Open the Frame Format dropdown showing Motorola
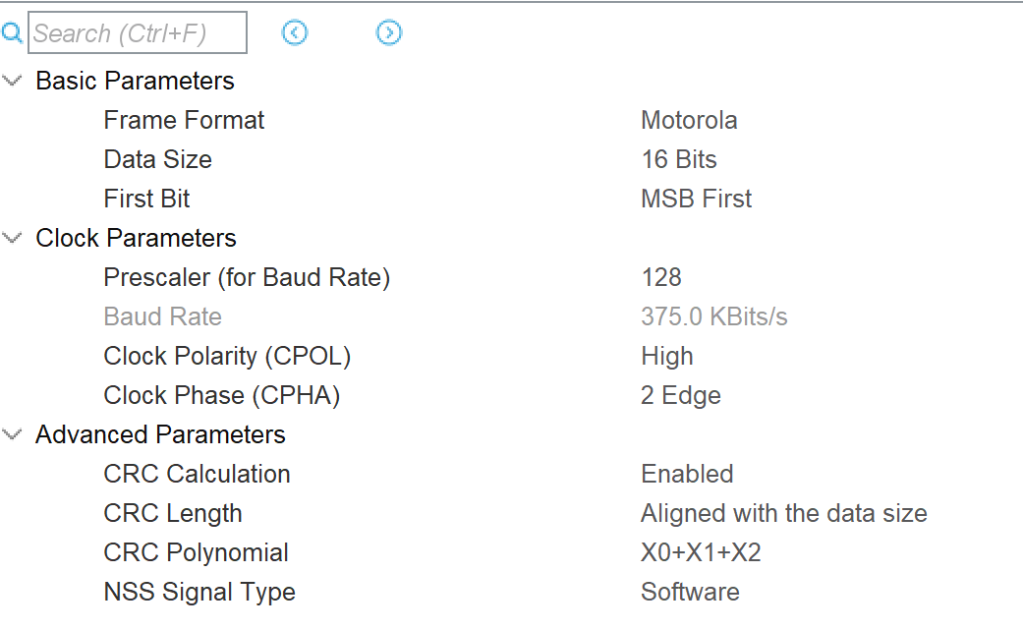This screenshot has height=630, width=1023. (689, 120)
